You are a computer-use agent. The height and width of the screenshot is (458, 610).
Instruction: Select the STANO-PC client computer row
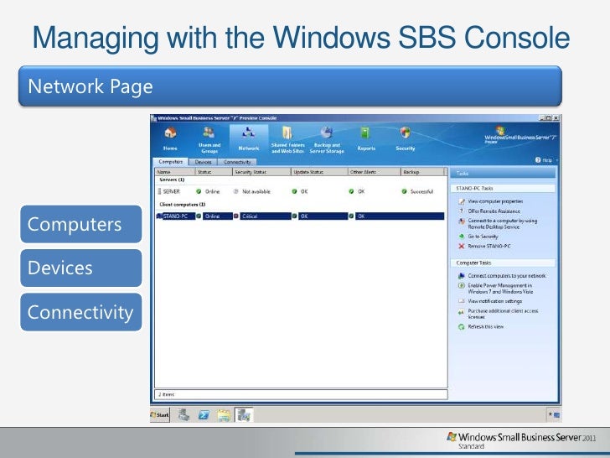coord(300,216)
